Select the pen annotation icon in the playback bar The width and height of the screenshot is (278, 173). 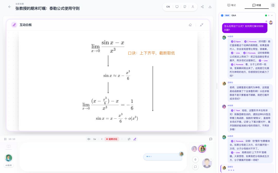[135, 139]
